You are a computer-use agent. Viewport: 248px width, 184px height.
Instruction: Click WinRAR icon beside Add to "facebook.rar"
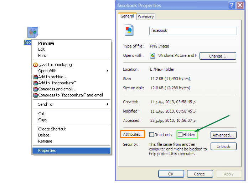click(35, 83)
